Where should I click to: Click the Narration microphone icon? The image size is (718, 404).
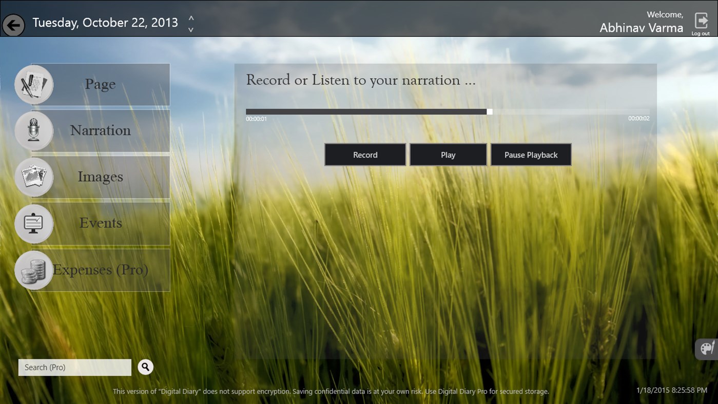pos(33,130)
